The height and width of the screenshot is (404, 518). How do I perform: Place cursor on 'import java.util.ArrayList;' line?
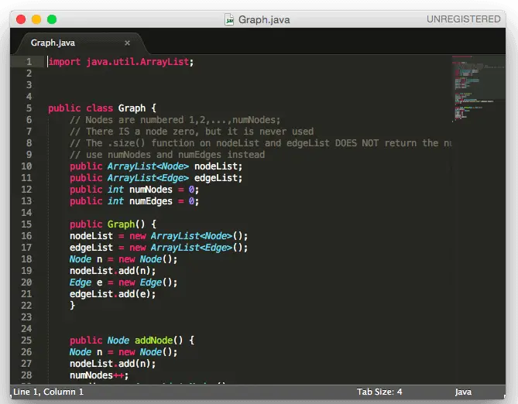[x=121, y=62]
